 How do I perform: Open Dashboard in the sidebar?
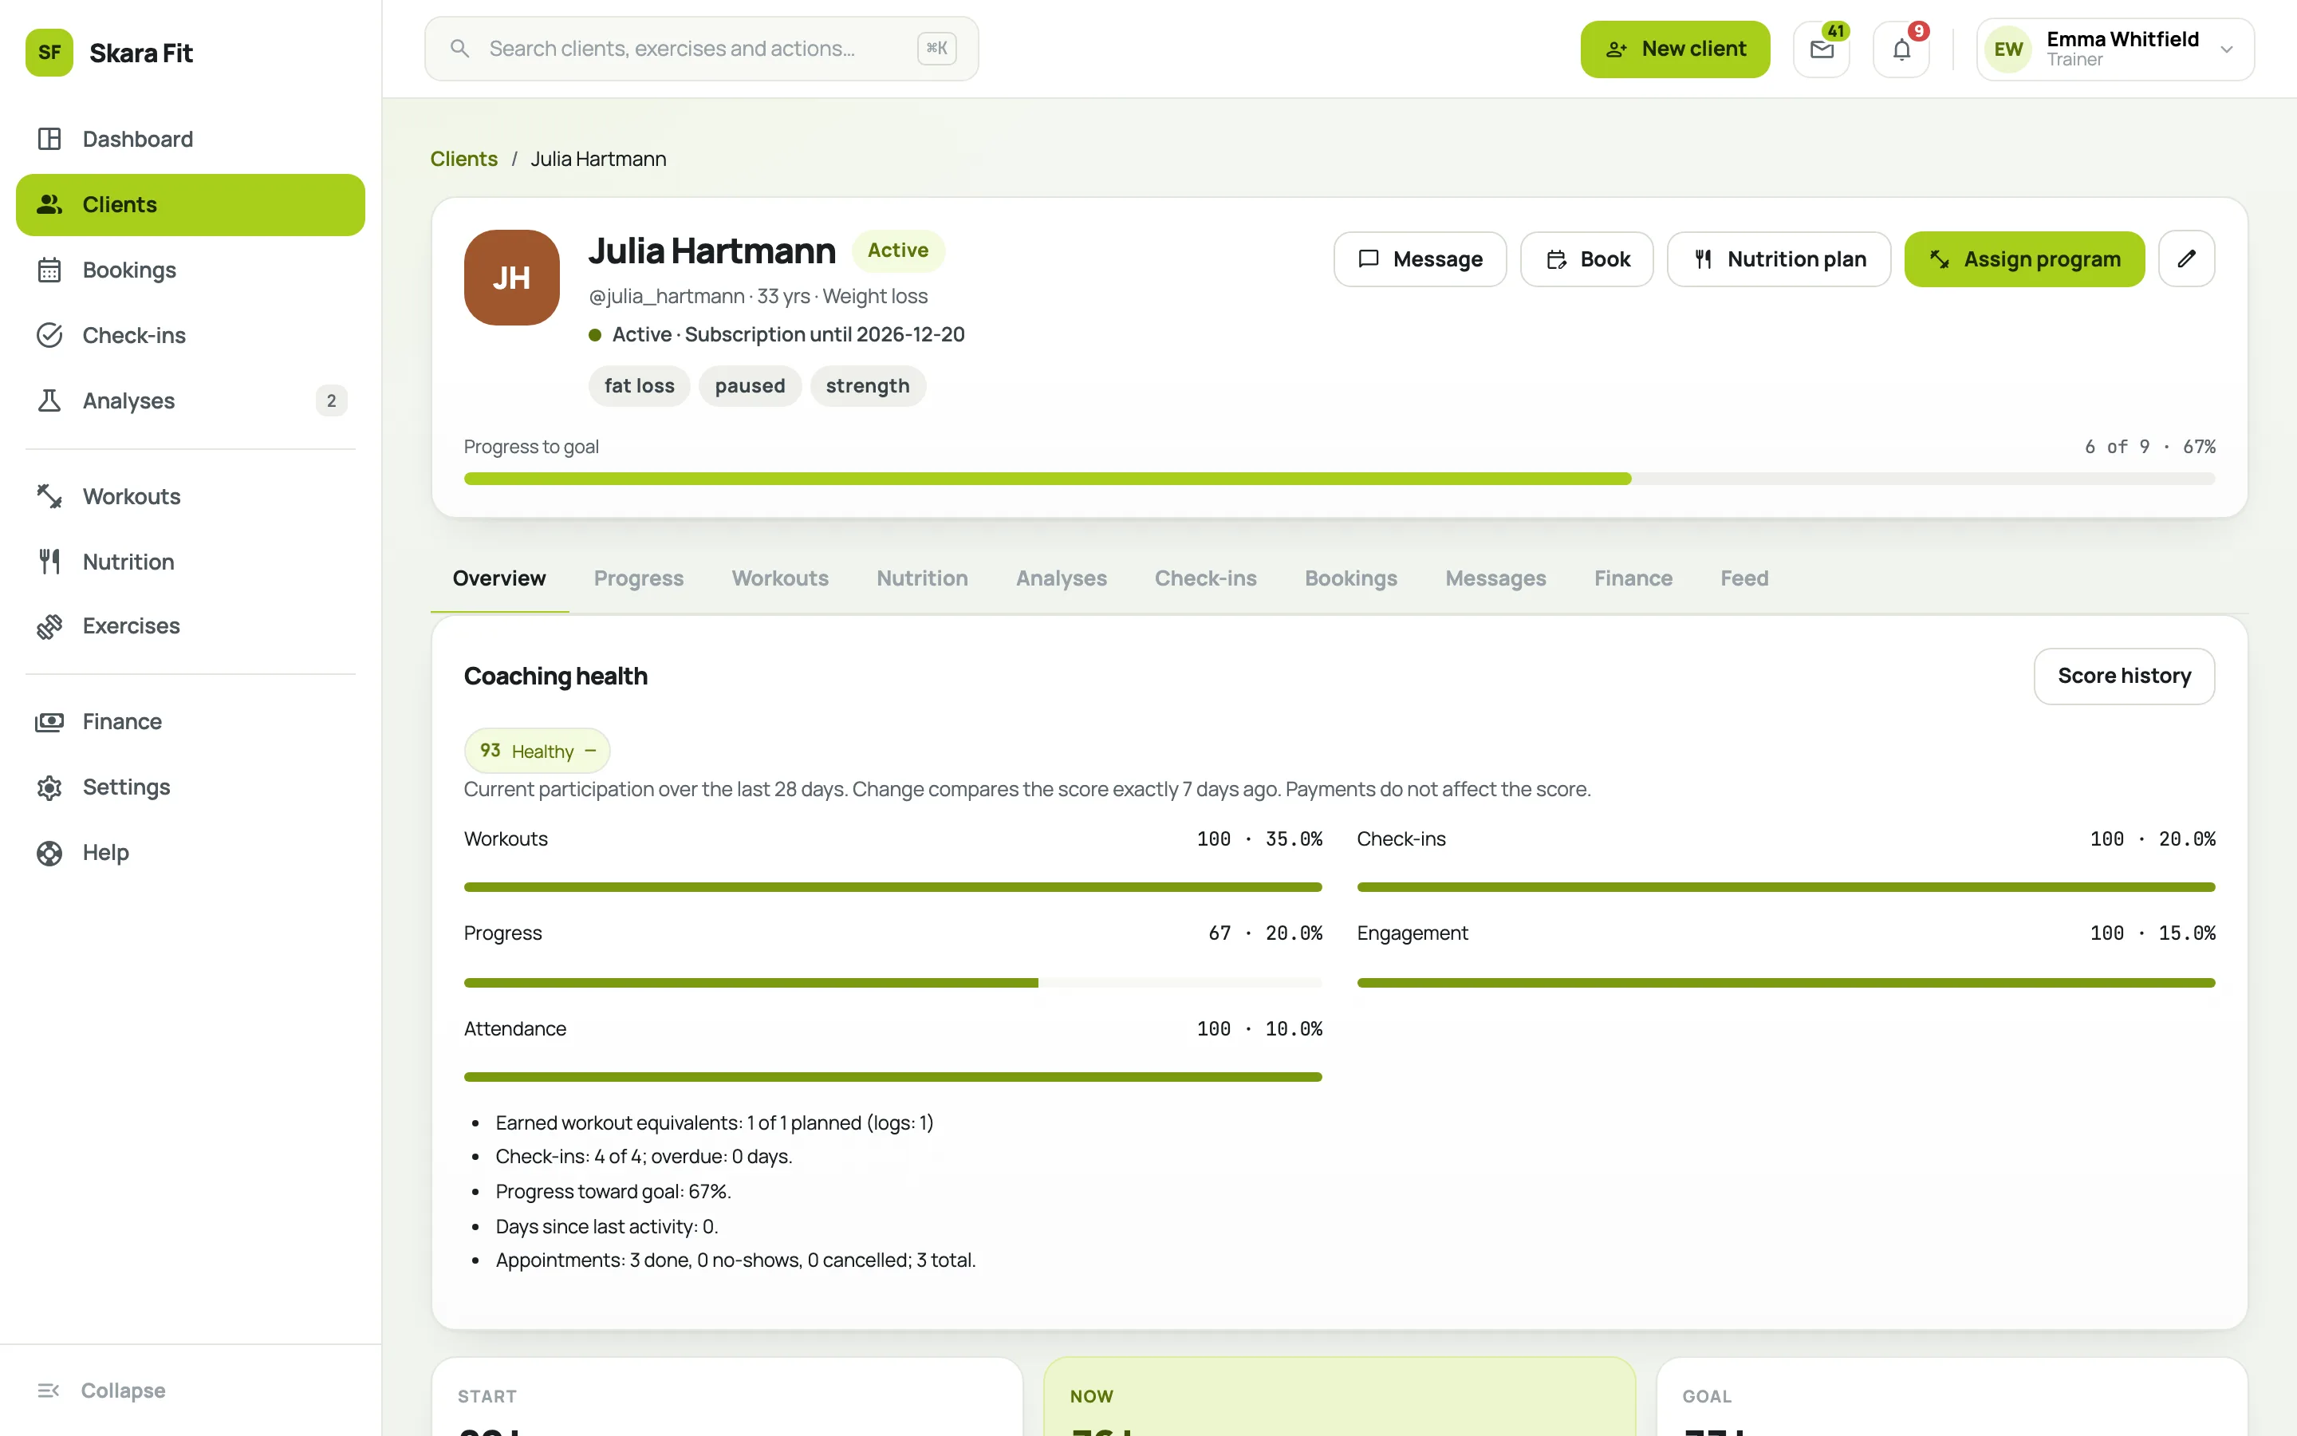(x=190, y=139)
